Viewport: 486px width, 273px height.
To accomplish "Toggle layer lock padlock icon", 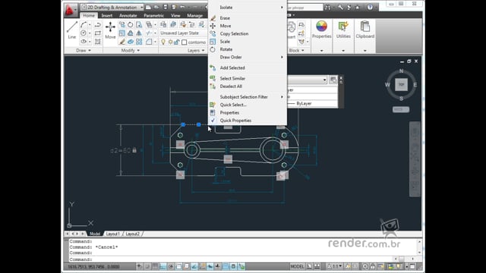I will [x=176, y=42].
